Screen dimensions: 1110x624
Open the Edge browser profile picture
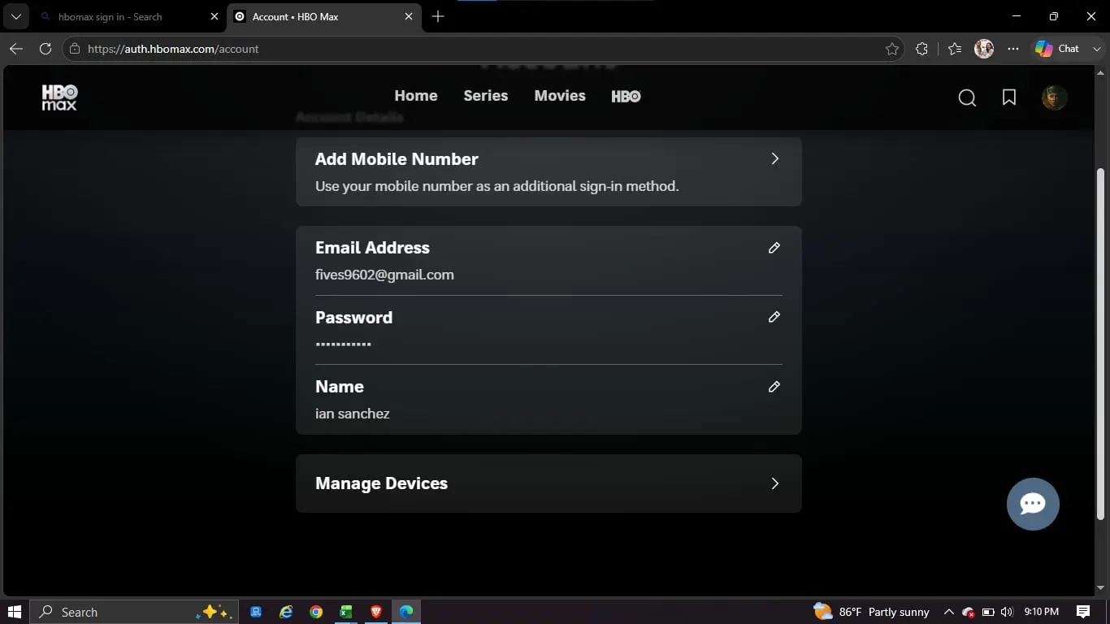(984, 49)
